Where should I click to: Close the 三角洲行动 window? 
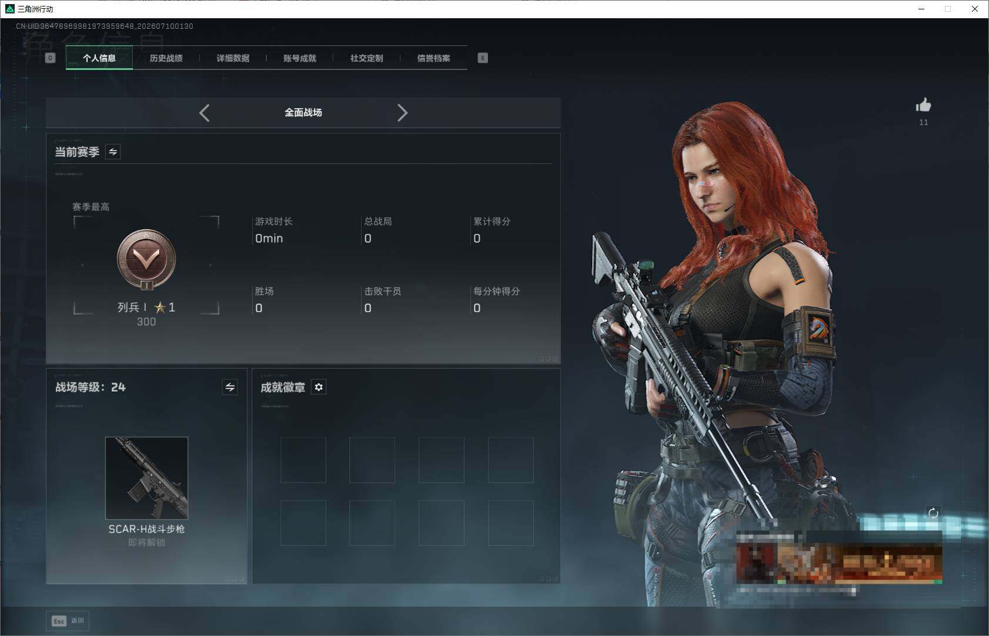(x=975, y=9)
